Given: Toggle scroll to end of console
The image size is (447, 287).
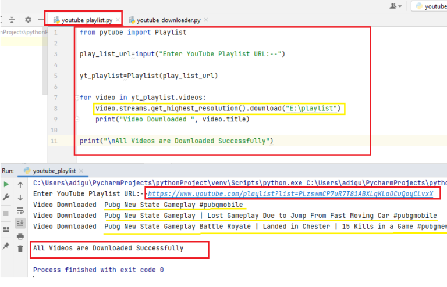Looking at the screenshot, I should pyautogui.click(x=20, y=223).
